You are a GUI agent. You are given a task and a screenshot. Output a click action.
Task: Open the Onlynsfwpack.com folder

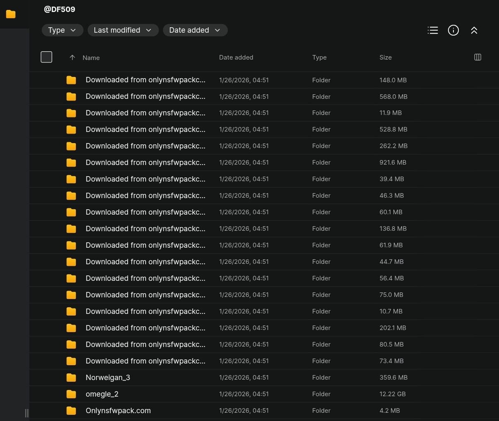tap(118, 411)
